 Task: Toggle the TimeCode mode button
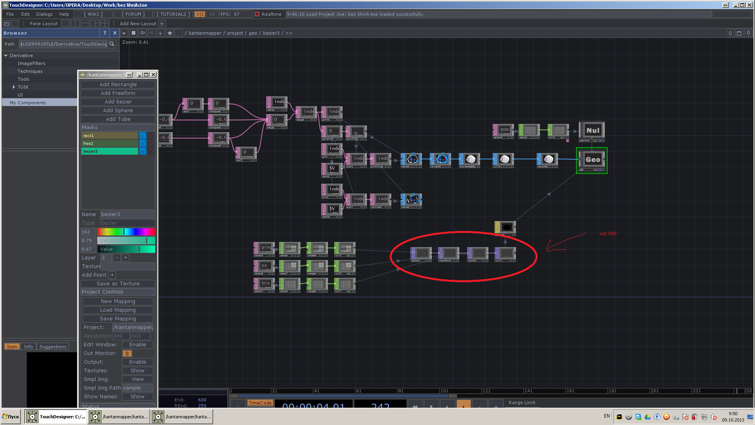[x=260, y=403]
